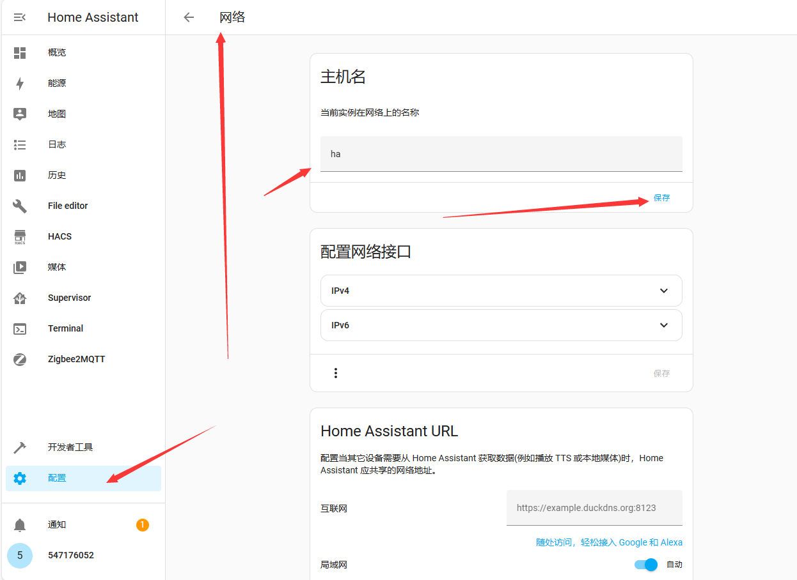Viewport: 797px width, 580px height.
Task: Go back using the arrow left of 网络
Action: coord(189,17)
